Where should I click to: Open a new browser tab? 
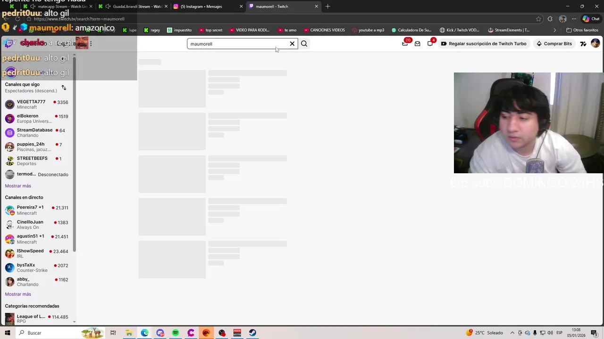tap(327, 7)
